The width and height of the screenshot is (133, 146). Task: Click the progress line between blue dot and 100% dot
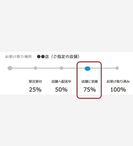point(103,68)
